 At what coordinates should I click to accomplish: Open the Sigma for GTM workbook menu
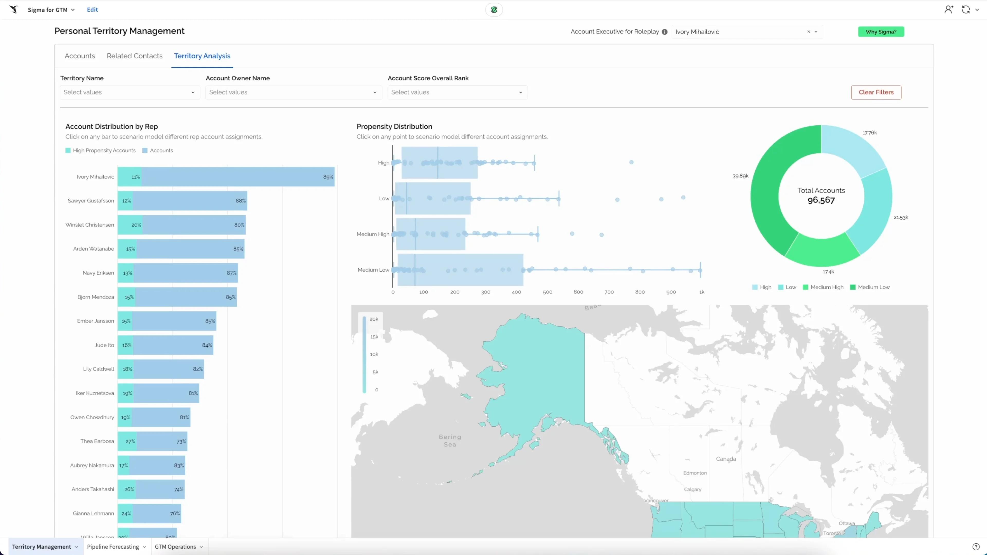(51, 10)
